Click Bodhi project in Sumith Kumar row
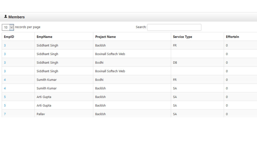 [x=99, y=80]
